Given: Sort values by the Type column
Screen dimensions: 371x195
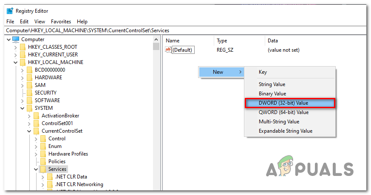Looking at the screenshot, I should click(x=239, y=41).
